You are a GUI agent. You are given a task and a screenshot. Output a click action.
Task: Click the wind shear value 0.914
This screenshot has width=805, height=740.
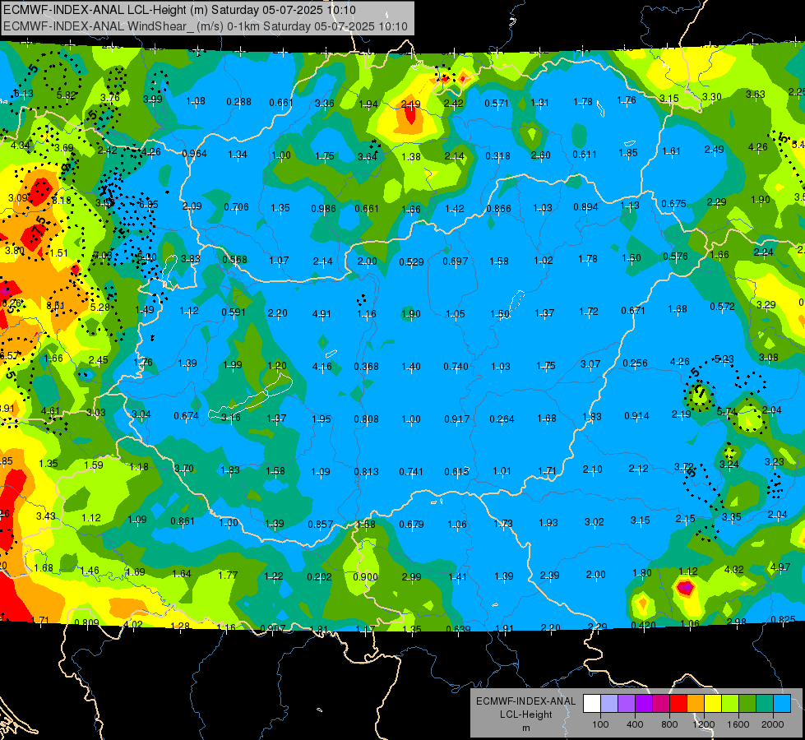636,416
